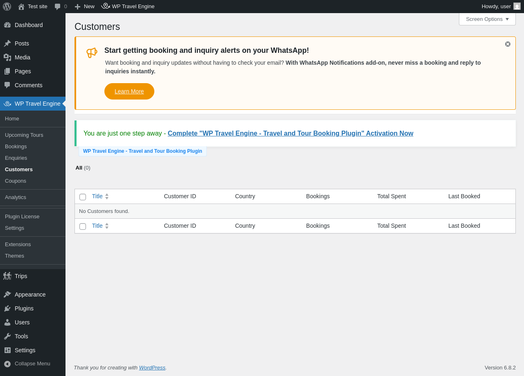524x376 pixels.
Task: Click Title column link in header
Action: point(97,196)
